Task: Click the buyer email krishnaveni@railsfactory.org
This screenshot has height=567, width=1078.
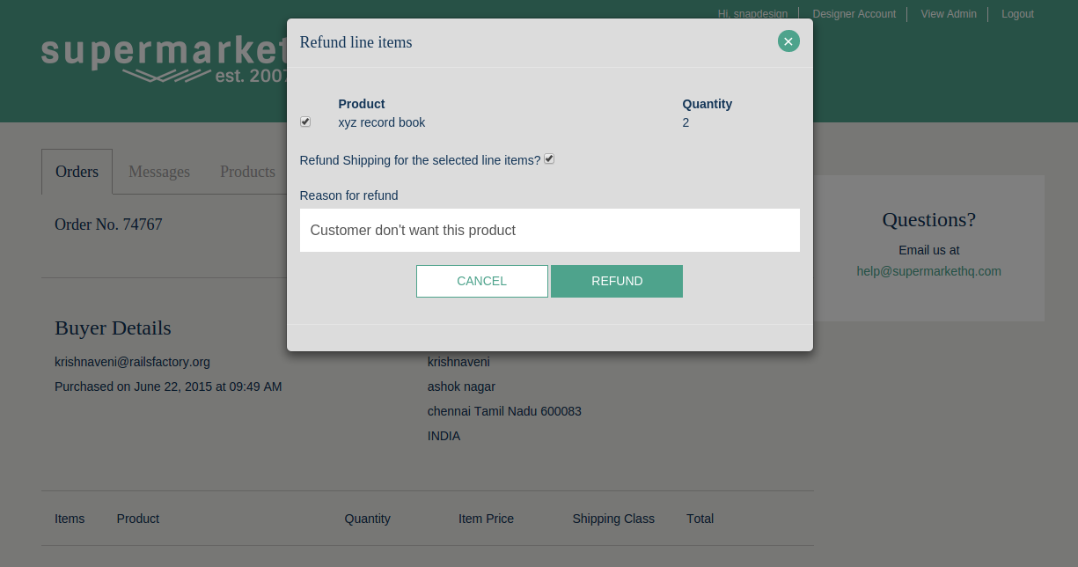Action: click(132, 362)
